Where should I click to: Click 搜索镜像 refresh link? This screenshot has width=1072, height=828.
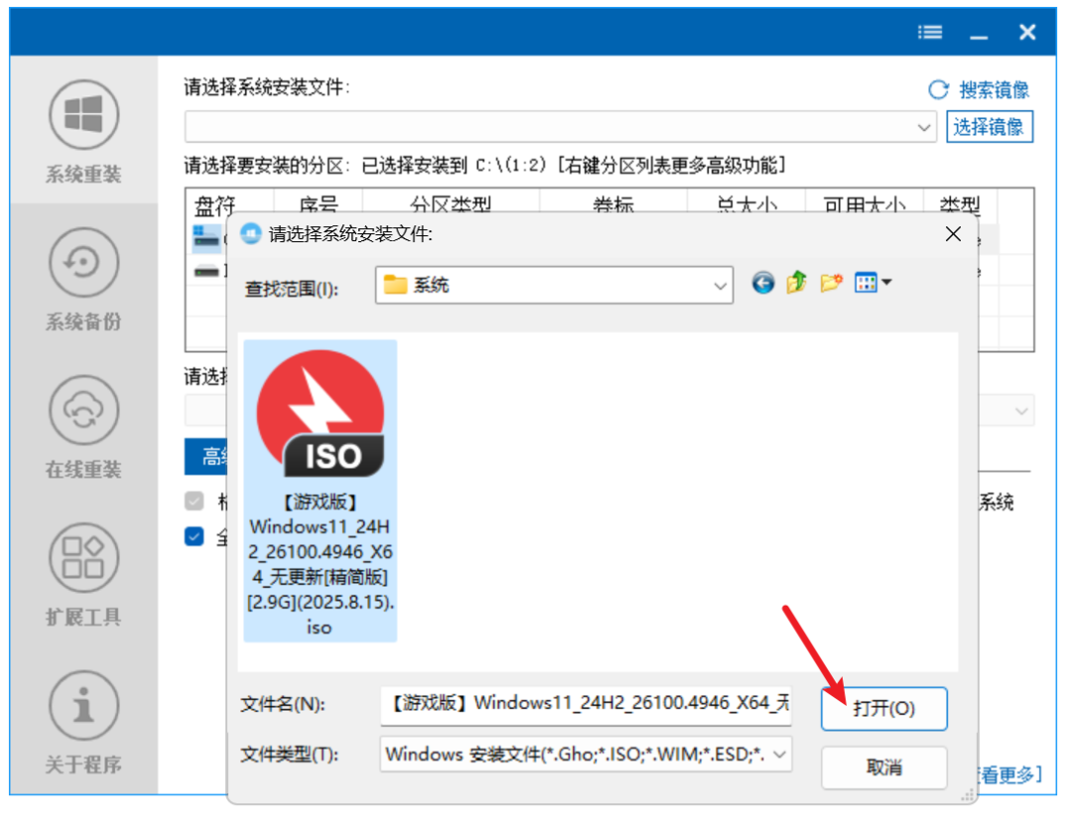pos(979,89)
